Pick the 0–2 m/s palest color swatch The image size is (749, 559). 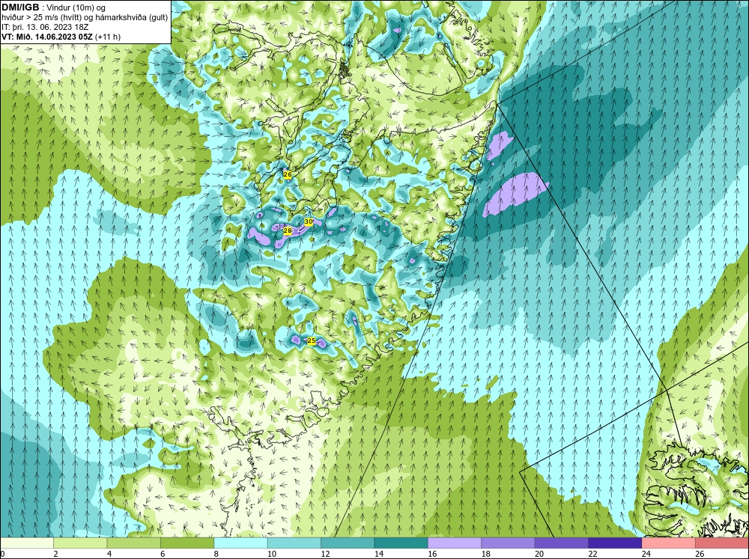[27, 543]
